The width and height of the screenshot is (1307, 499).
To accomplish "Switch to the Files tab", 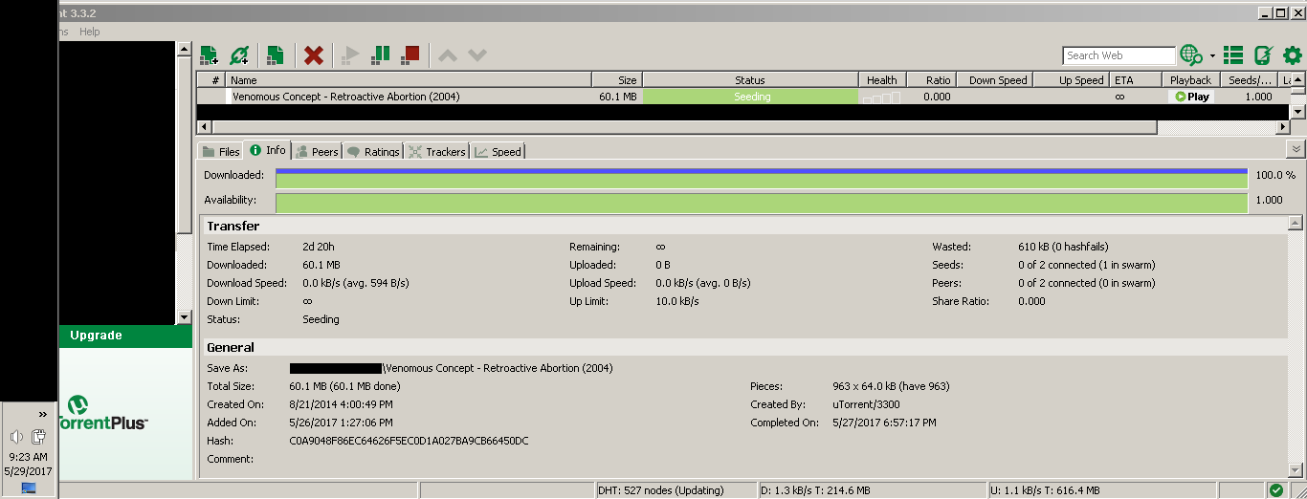I will pos(220,151).
